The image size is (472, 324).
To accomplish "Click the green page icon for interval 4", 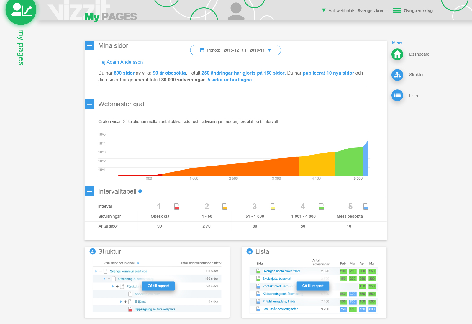I will click(322, 206).
